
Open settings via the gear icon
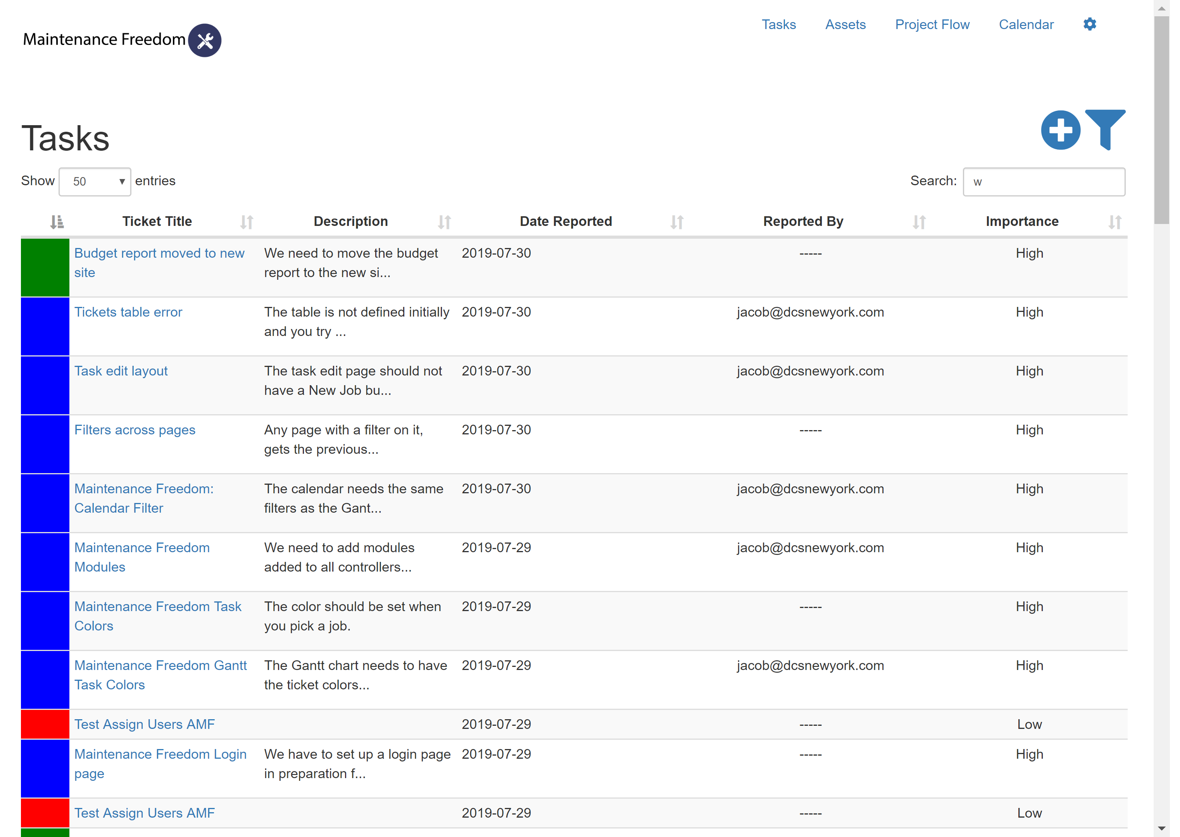click(x=1089, y=24)
